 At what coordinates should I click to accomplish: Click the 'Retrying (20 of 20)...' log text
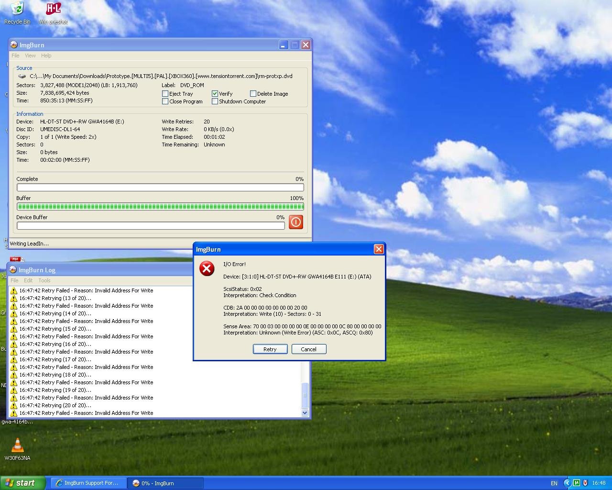tap(66, 405)
